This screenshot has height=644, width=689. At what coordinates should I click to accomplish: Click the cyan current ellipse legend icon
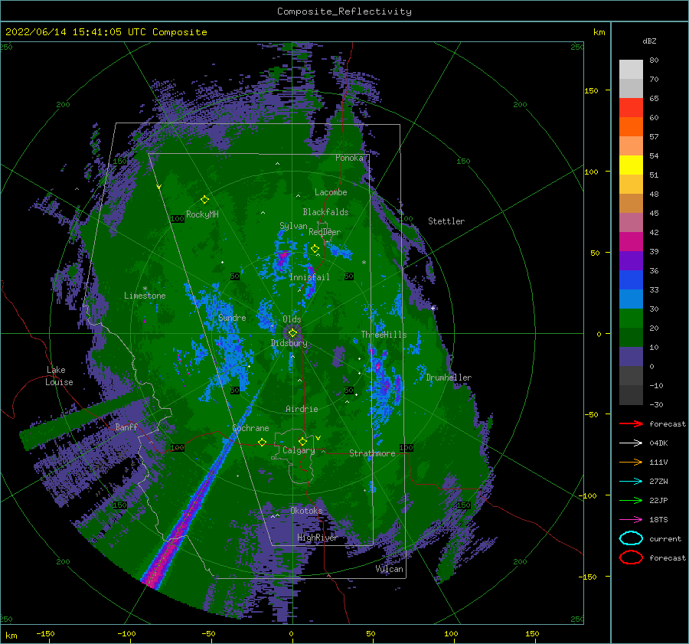click(631, 538)
